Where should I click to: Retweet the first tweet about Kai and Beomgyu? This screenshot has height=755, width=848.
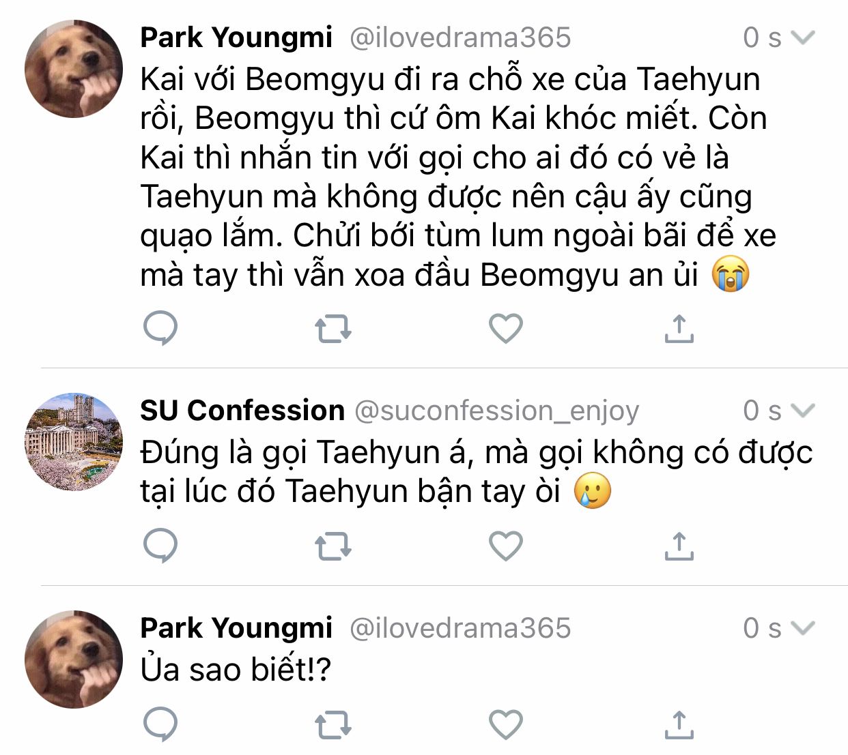click(333, 329)
